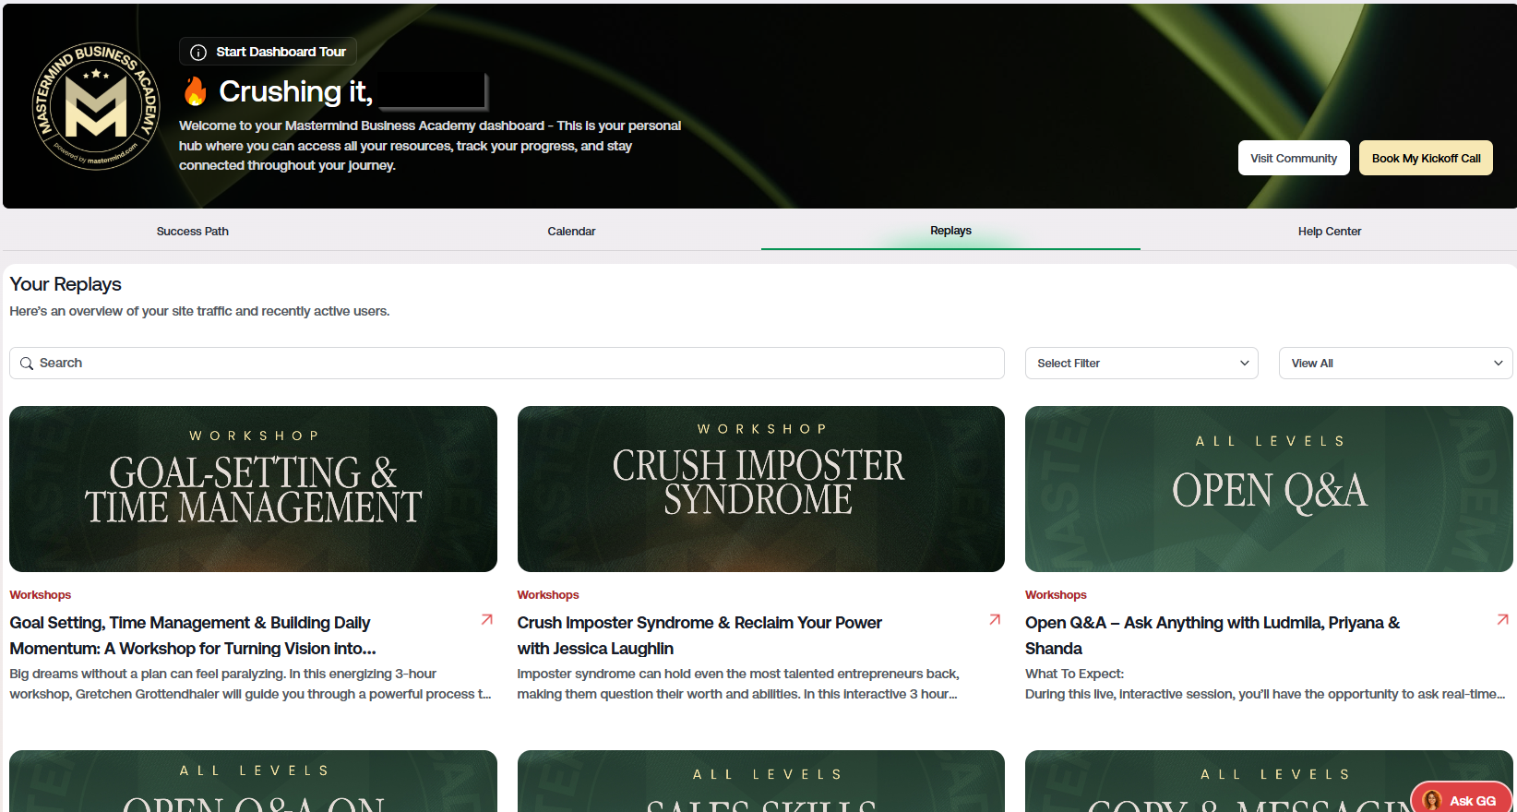Expand the View All dropdown
This screenshot has width=1517, height=812.
1395,364
